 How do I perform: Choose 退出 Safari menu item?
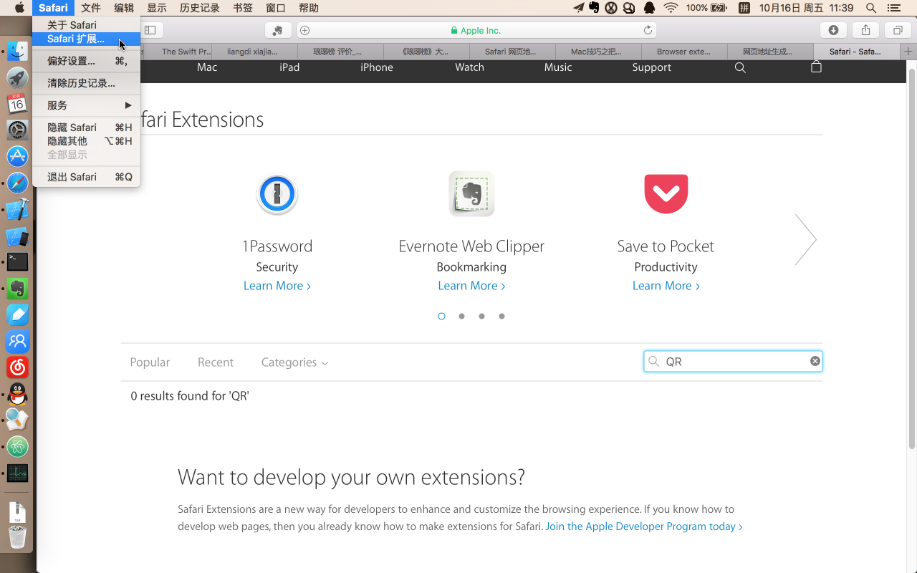coord(86,177)
